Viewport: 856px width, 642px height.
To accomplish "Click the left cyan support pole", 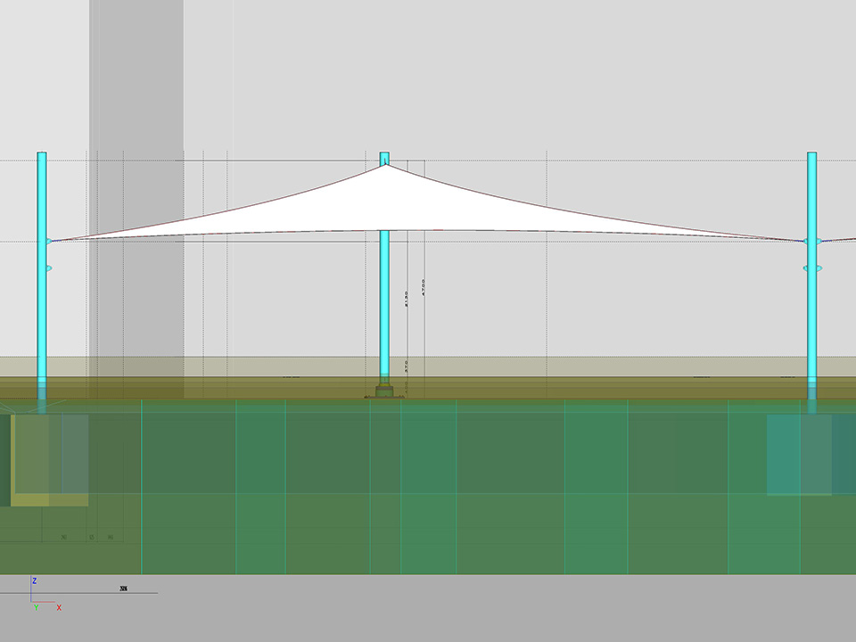I will (x=42, y=312).
